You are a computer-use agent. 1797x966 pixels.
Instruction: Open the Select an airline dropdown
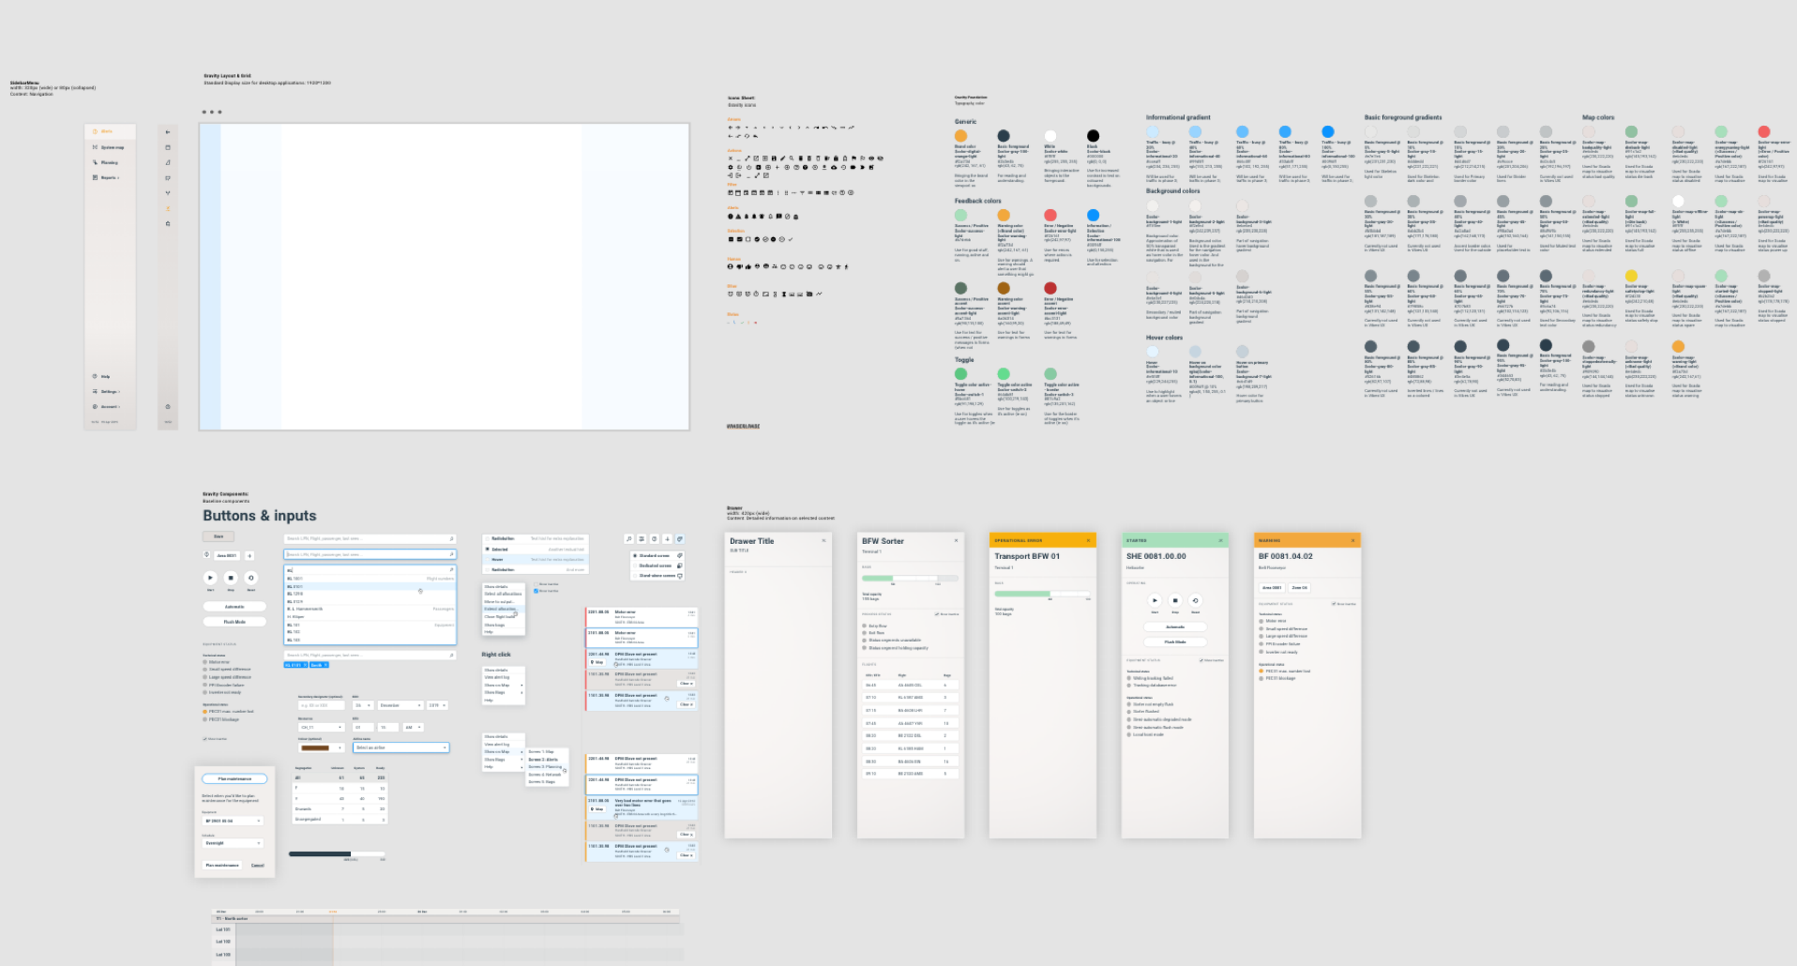click(400, 747)
